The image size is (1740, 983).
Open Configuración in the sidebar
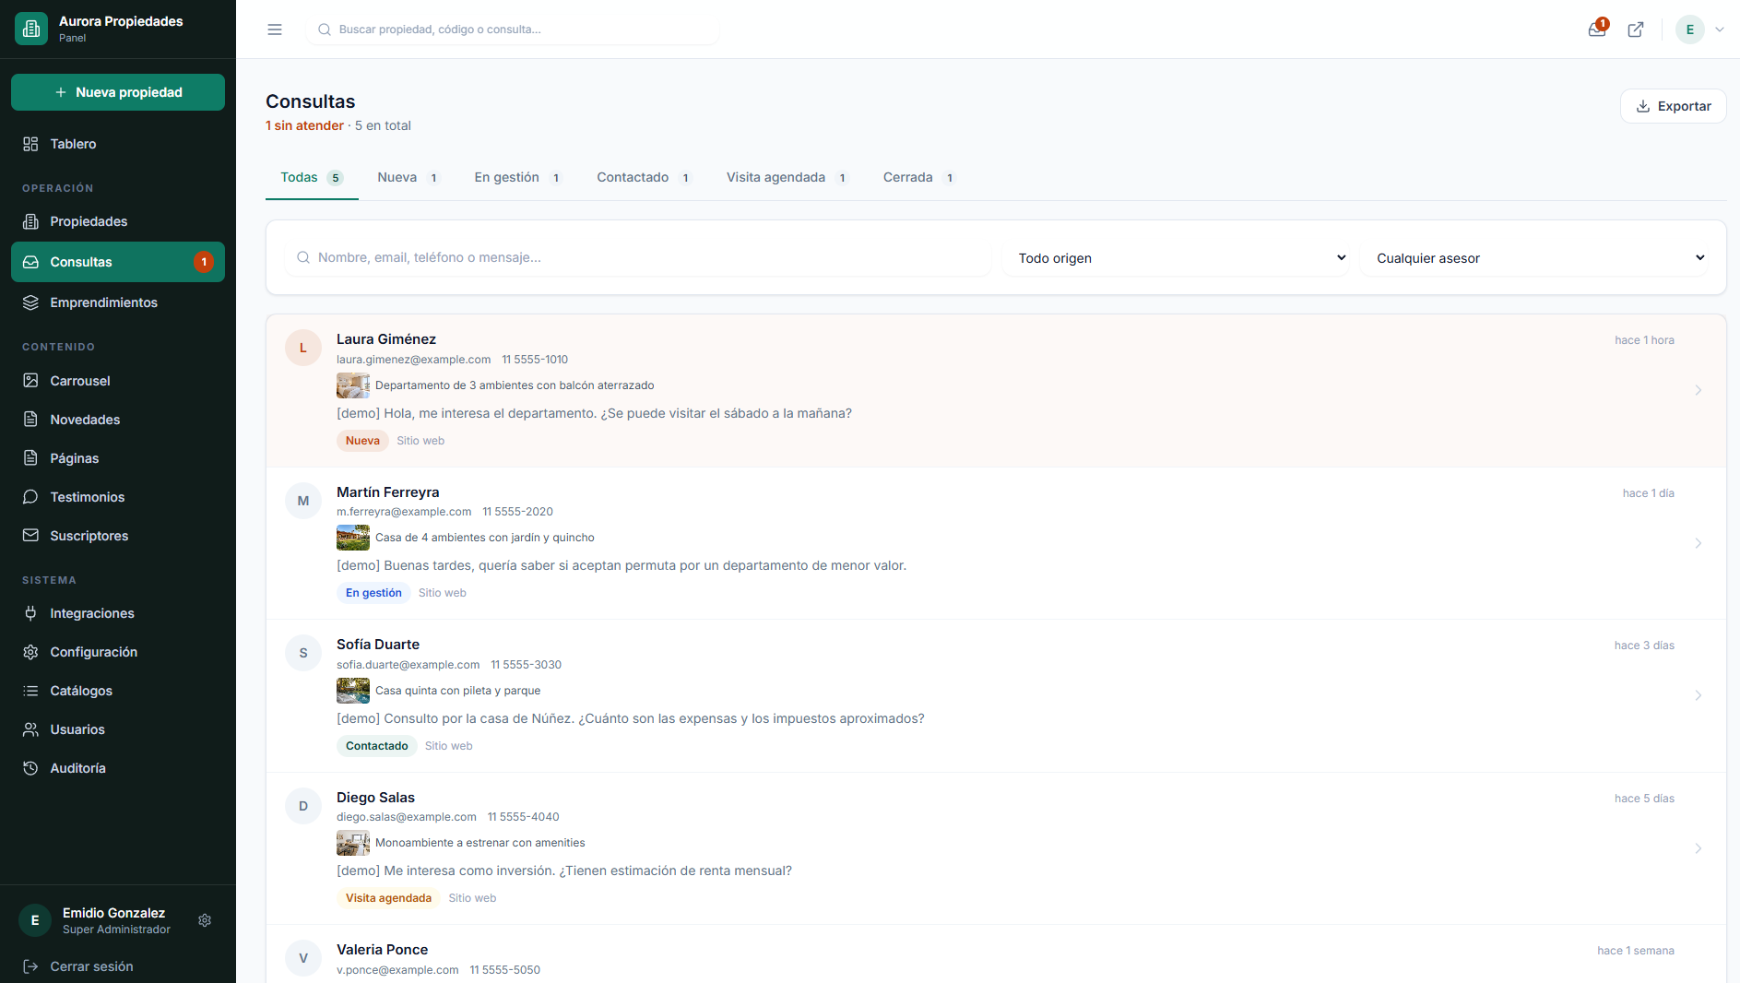[118, 652]
